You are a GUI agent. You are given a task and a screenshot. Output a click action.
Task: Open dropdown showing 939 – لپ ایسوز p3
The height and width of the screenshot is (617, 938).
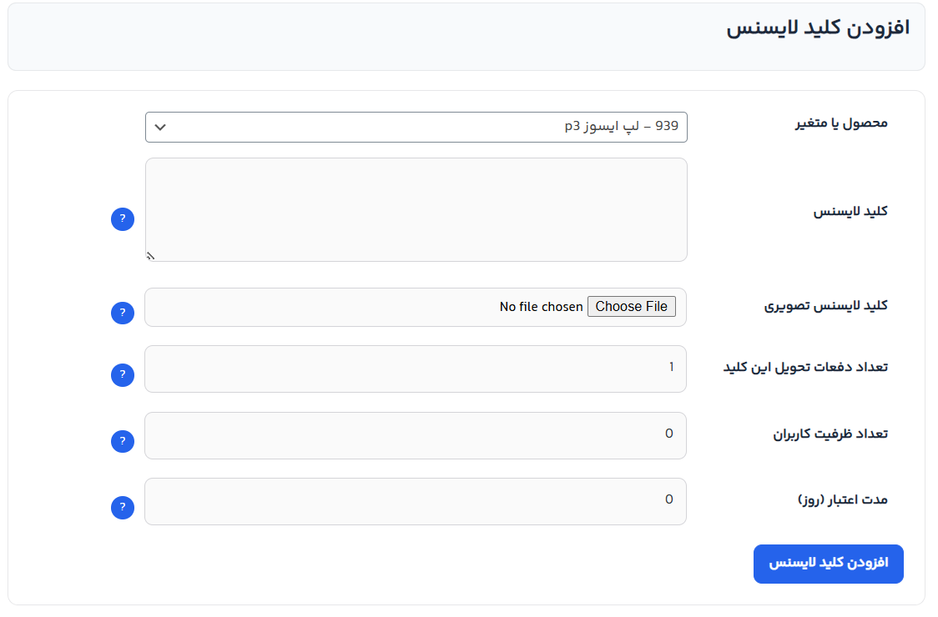coord(416,128)
